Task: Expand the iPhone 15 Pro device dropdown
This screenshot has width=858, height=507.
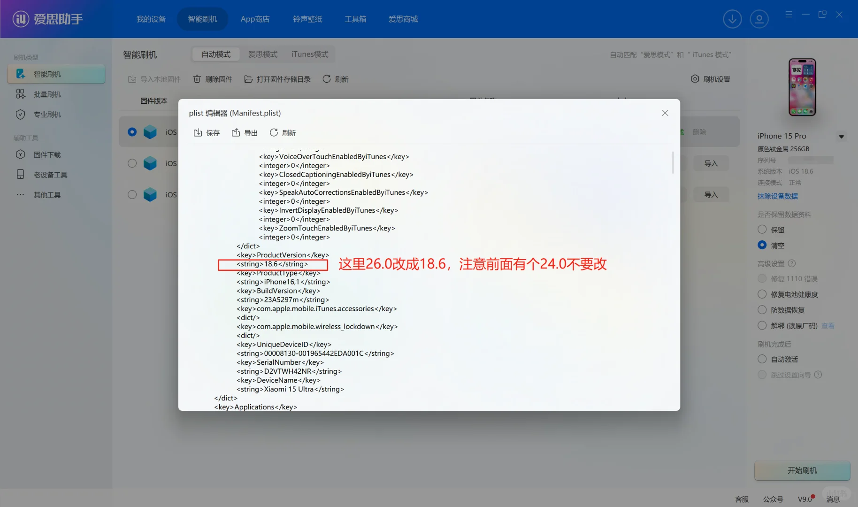Action: tap(841, 136)
